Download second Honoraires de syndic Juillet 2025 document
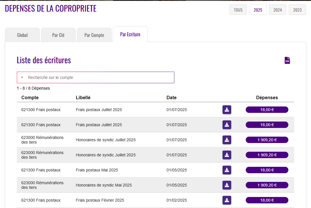 pos(227,155)
